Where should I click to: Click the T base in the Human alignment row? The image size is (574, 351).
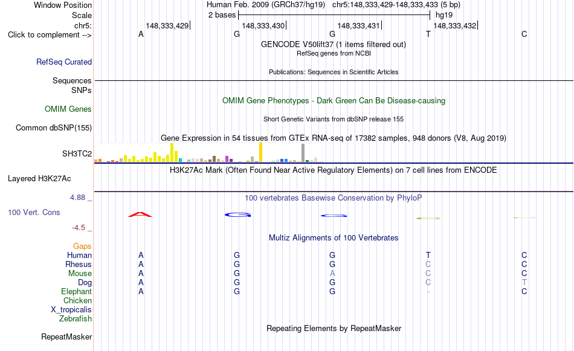coord(428,255)
